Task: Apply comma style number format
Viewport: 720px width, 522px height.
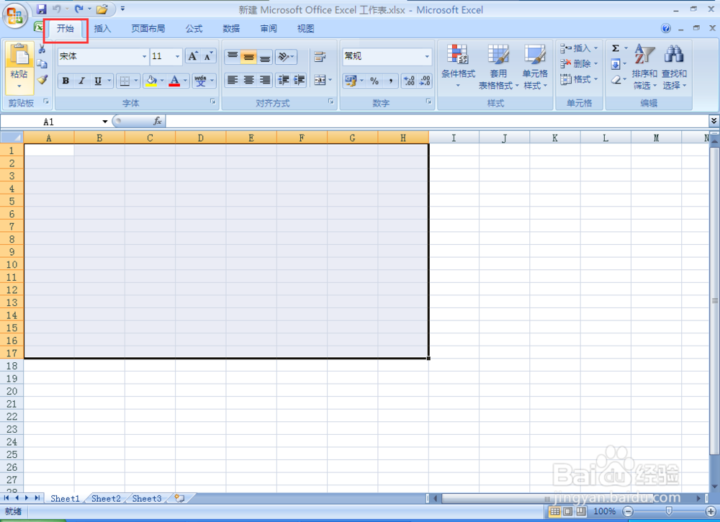Action: pos(390,81)
